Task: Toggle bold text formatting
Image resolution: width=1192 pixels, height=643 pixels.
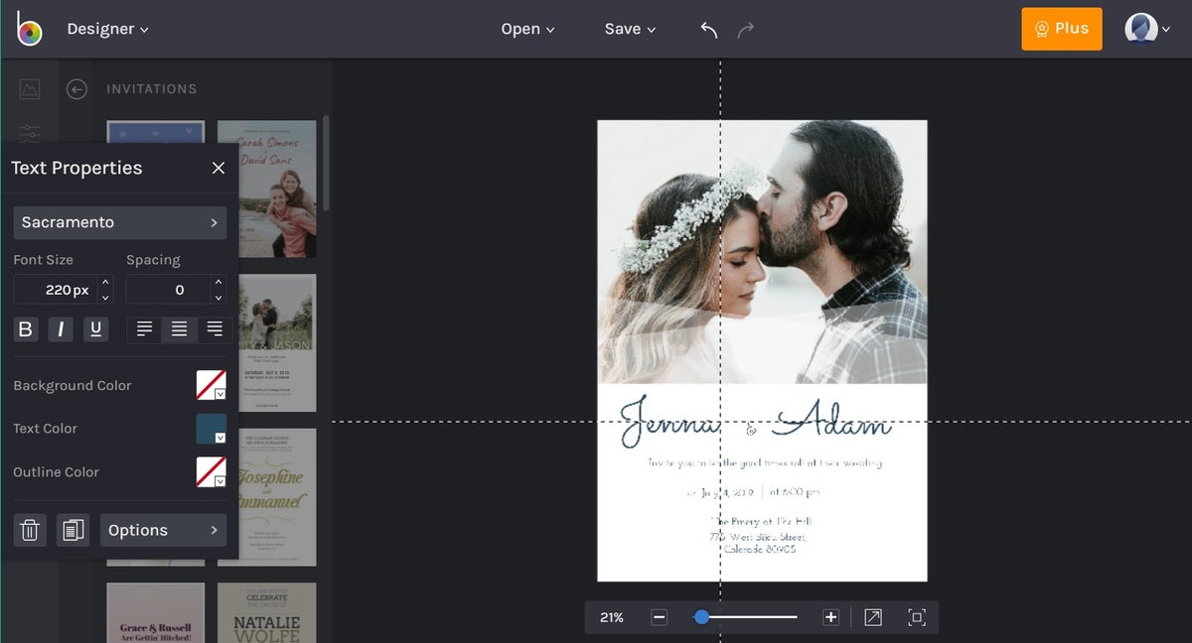Action: coord(26,329)
